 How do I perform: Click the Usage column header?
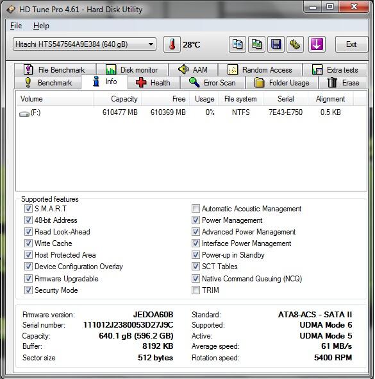pyautogui.click(x=204, y=99)
